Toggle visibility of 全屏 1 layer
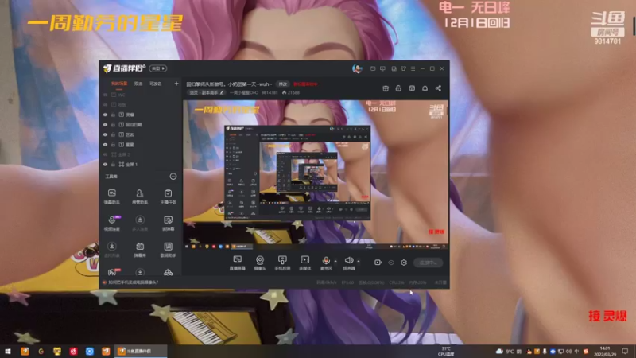The height and width of the screenshot is (358, 636). (105, 165)
